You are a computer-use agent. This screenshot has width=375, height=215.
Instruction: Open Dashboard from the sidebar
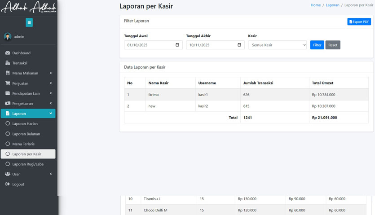21,53
